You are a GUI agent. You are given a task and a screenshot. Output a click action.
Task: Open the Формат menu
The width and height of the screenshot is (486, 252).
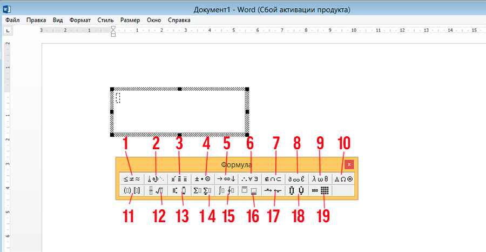click(x=80, y=20)
